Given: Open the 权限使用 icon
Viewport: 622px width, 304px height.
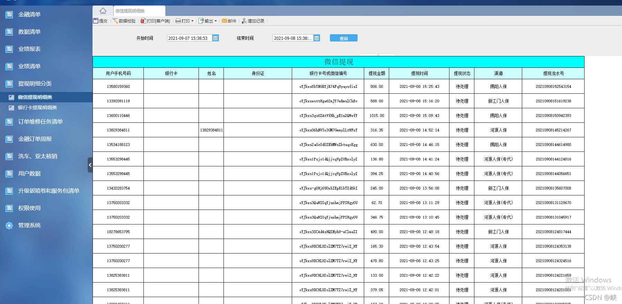Looking at the screenshot, I should coord(9,208).
